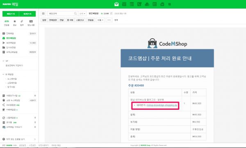
Task: Click the Translate (번역) text link
Action: coord(116,20)
